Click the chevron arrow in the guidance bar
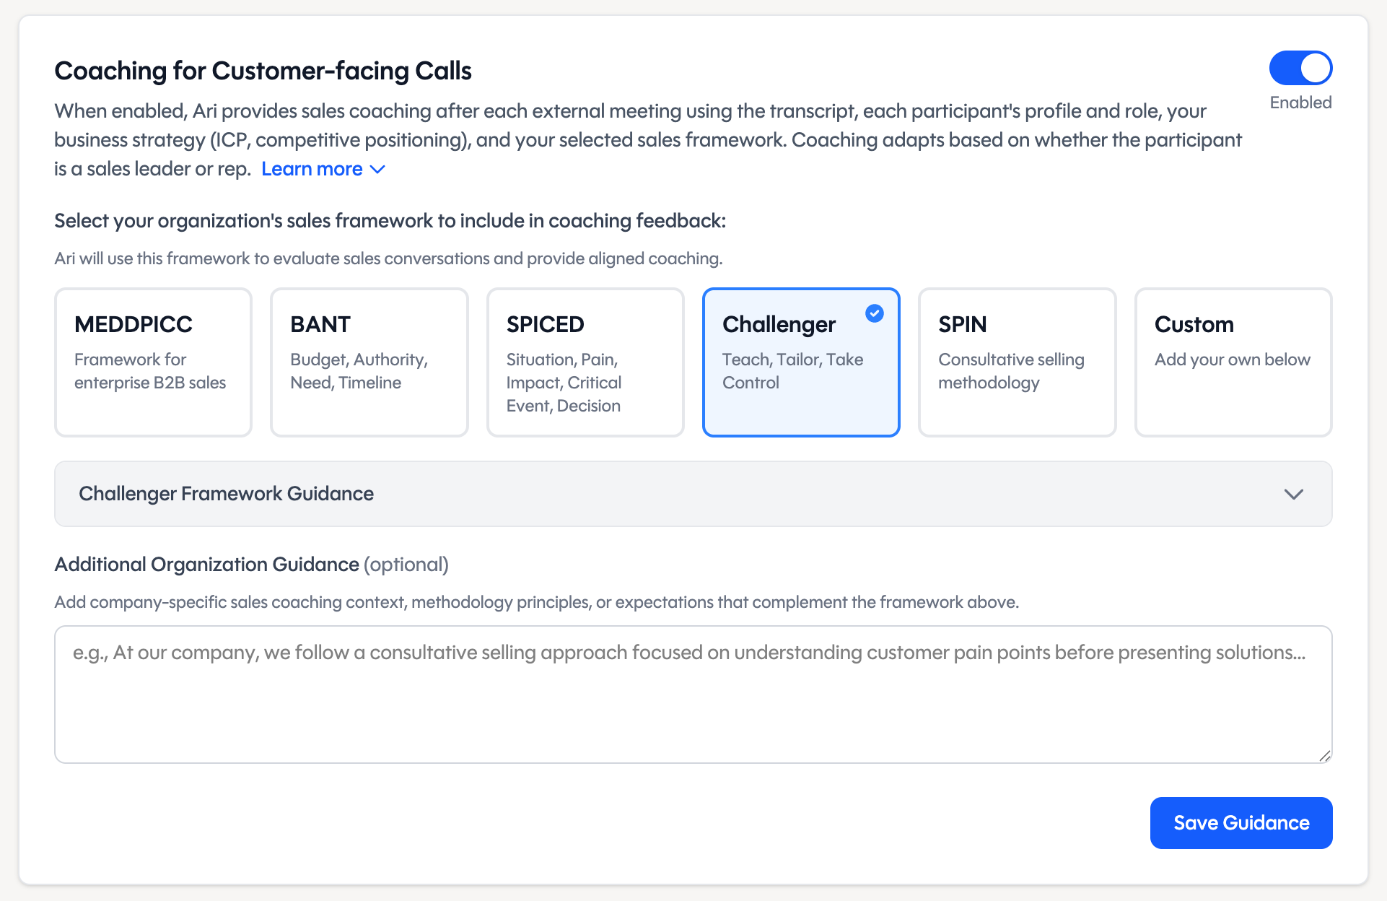The width and height of the screenshot is (1387, 901). tap(1293, 495)
